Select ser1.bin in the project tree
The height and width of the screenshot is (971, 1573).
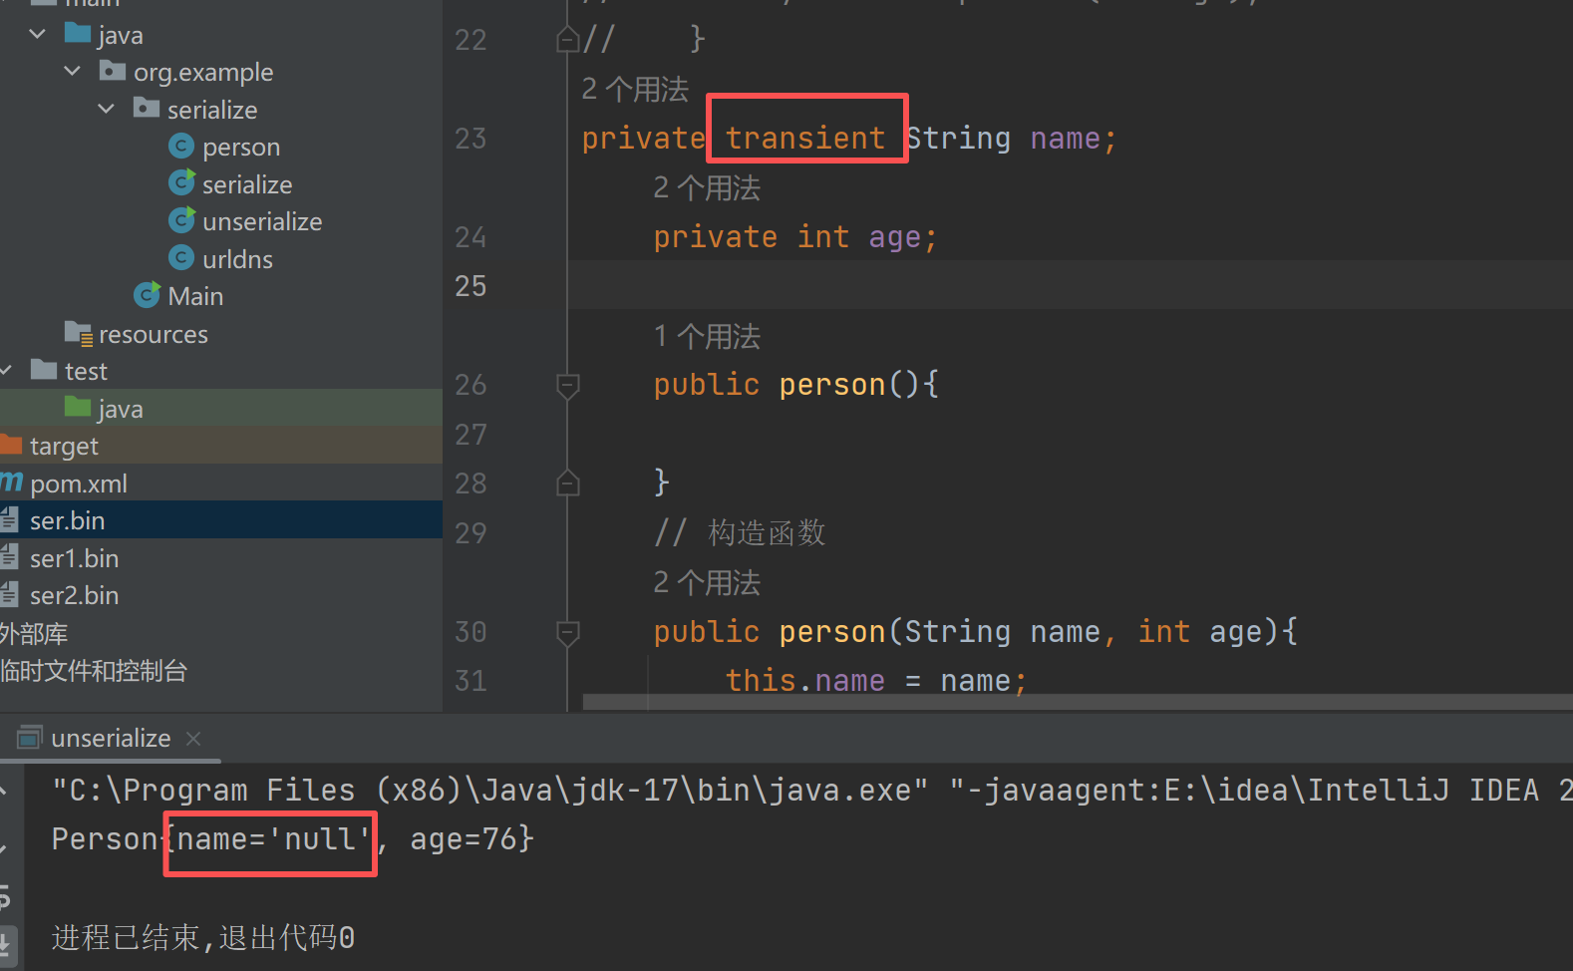74,558
